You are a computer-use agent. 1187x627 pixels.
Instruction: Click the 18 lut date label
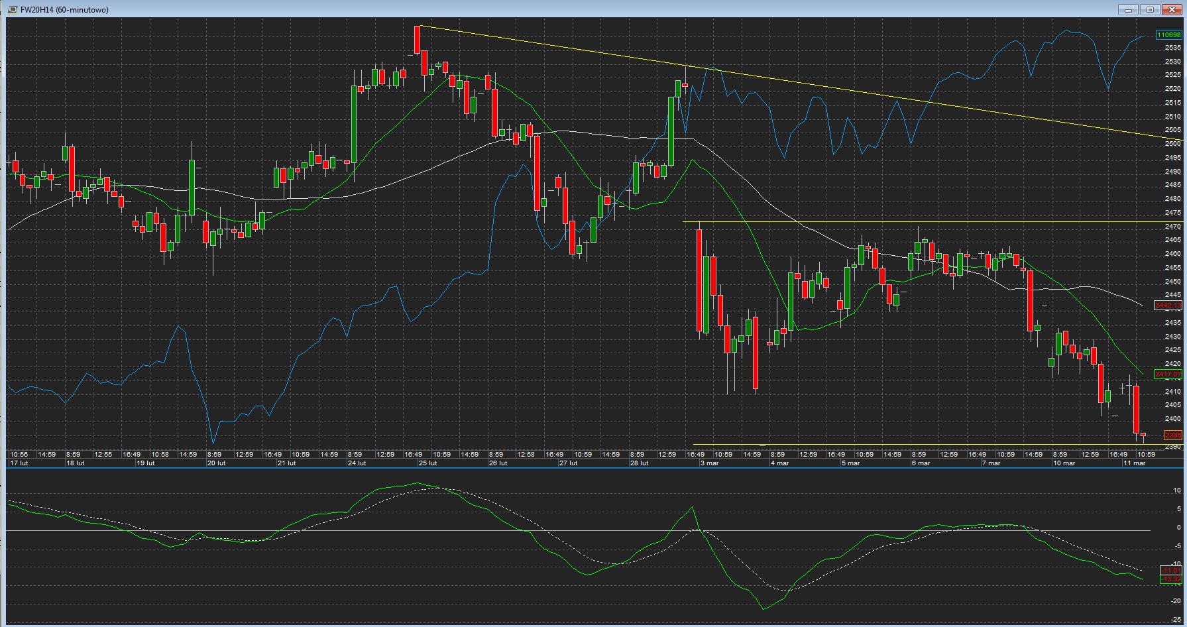(x=76, y=463)
